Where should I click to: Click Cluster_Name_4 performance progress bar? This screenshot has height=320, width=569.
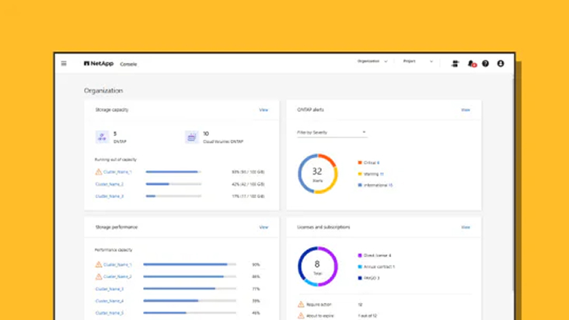click(190, 301)
